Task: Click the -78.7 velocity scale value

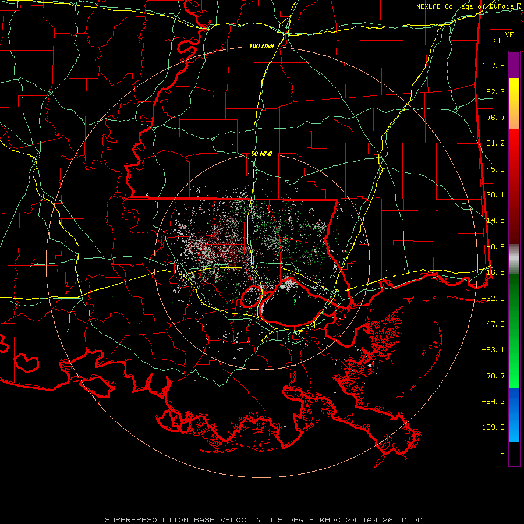Action: (493, 376)
